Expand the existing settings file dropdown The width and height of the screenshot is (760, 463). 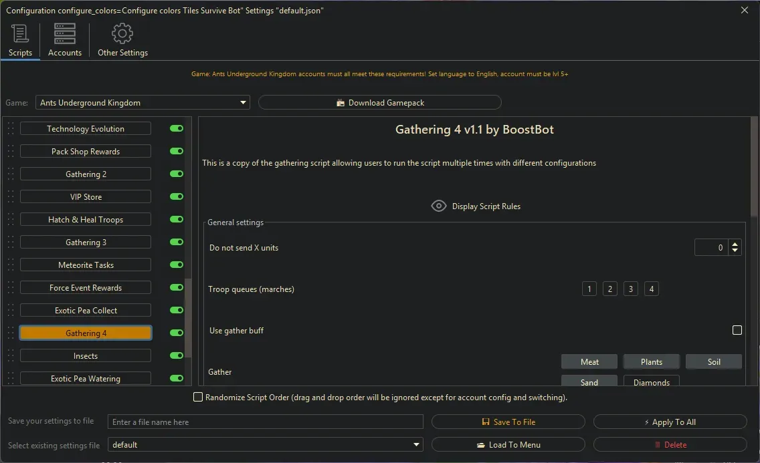[x=416, y=444]
